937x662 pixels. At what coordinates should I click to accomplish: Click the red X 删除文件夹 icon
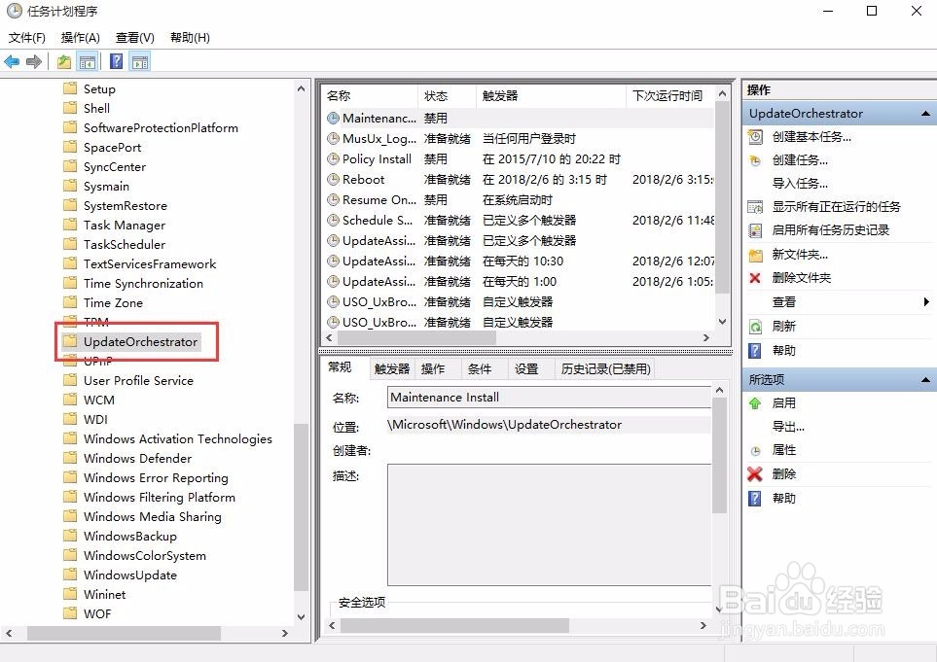click(755, 278)
